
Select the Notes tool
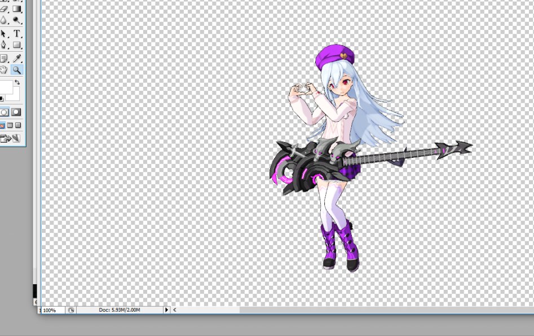pos(4,58)
